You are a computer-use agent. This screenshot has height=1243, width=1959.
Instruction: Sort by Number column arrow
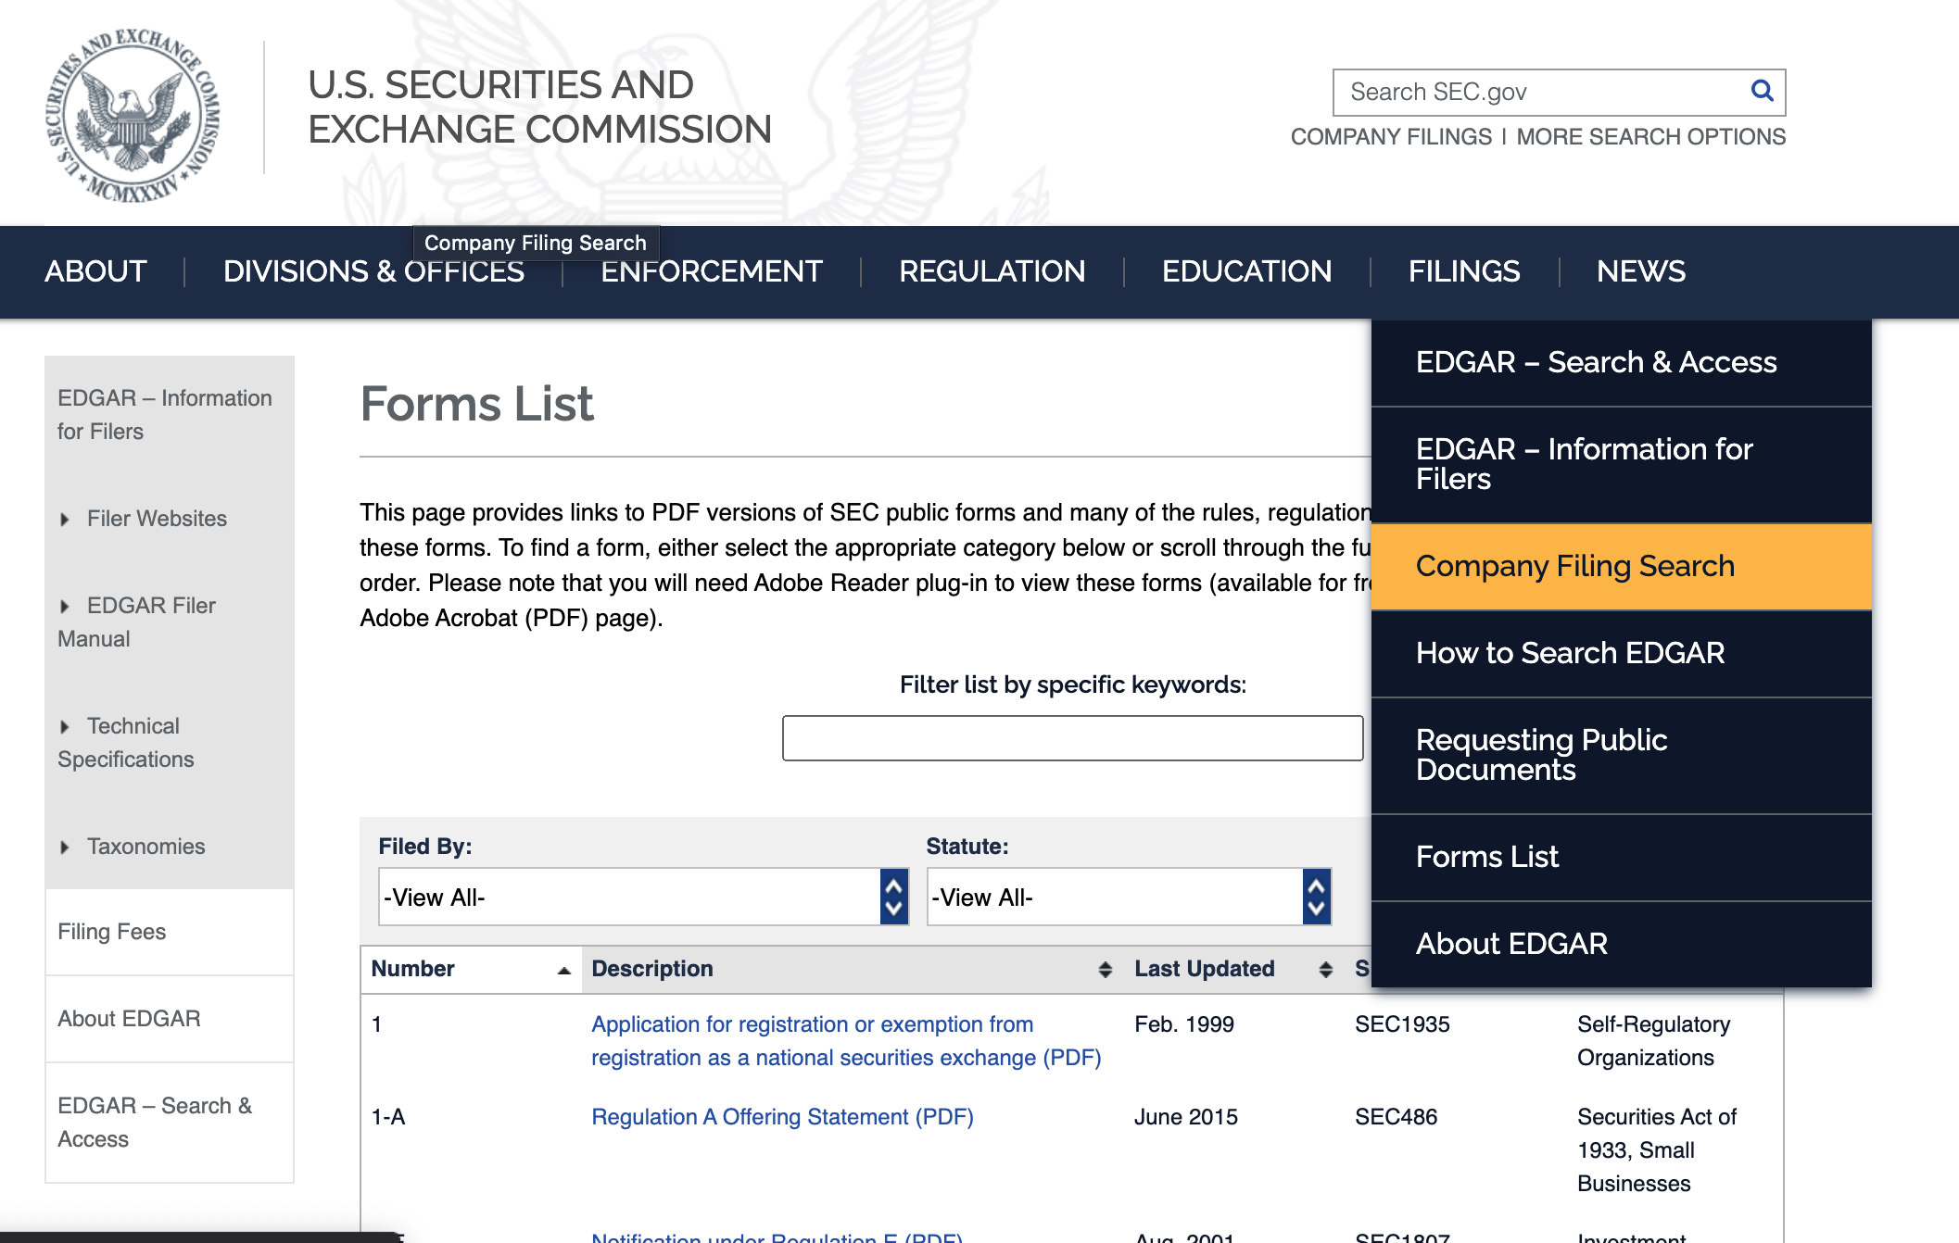[563, 970]
